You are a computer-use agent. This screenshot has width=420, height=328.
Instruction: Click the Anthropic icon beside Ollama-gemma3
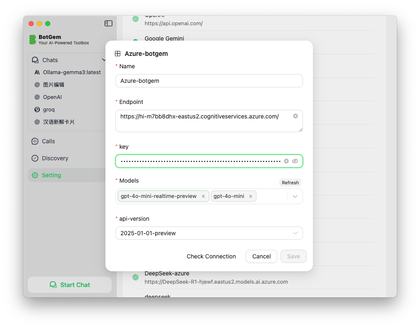tap(37, 72)
